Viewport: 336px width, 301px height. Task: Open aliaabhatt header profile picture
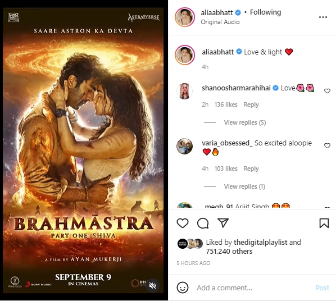[185, 17]
